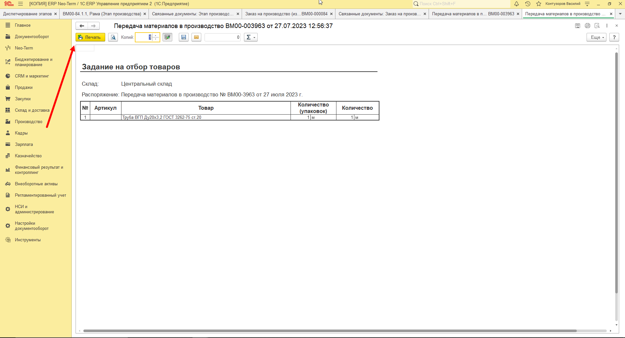The width and height of the screenshot is (625, 338).
Task: Open the Sigma sum dropdown
Action: pos(250,37)
